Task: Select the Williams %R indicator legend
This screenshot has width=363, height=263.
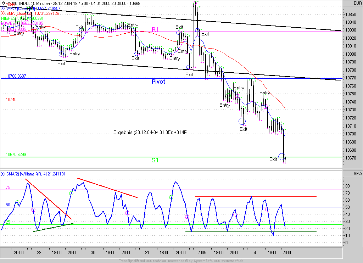Action: (33, 174)
